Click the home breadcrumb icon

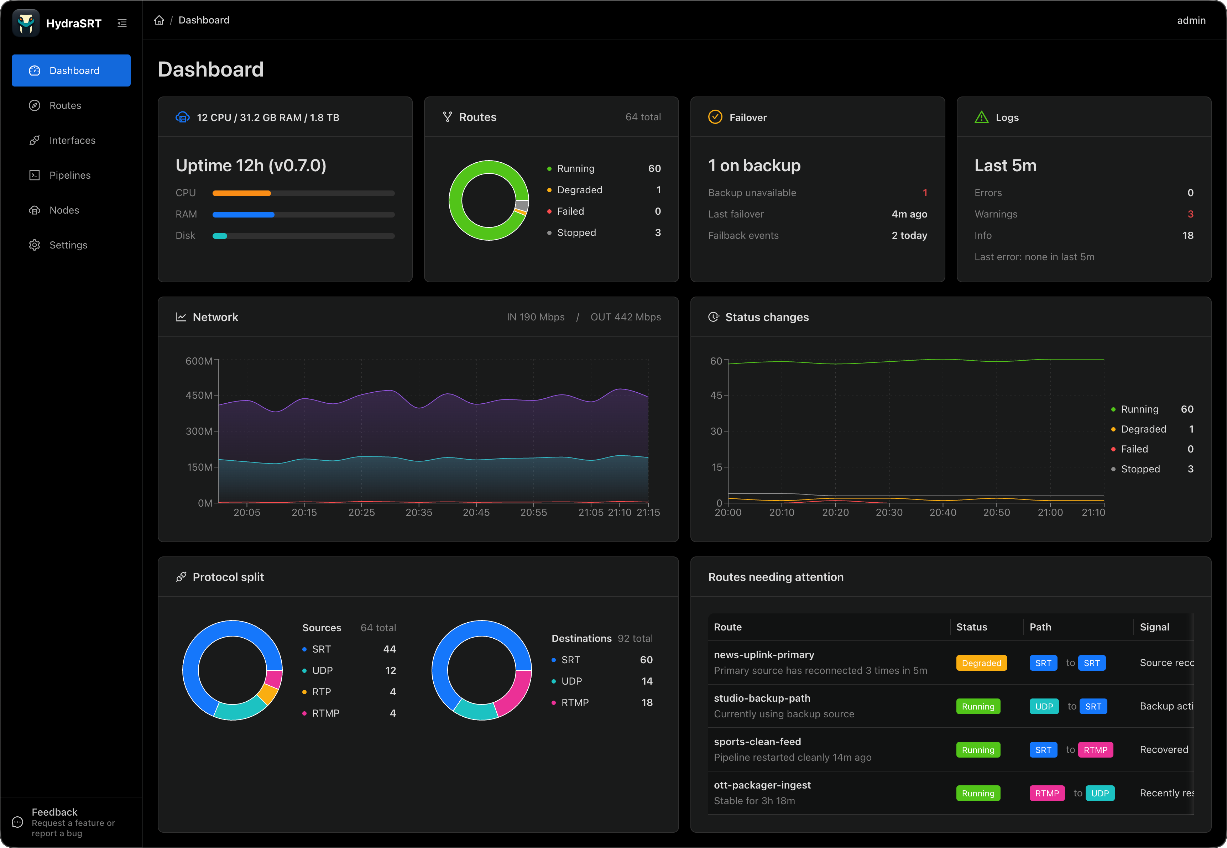159,20
